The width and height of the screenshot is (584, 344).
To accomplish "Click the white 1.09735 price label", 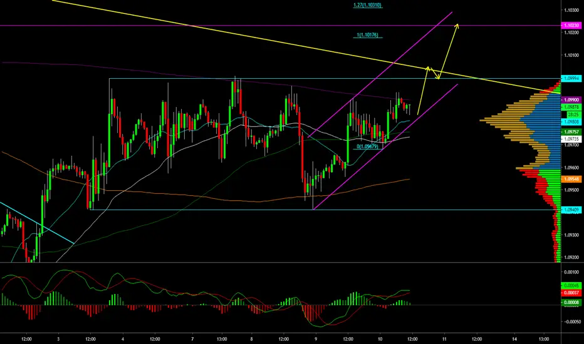I will (x=571, y=139).
